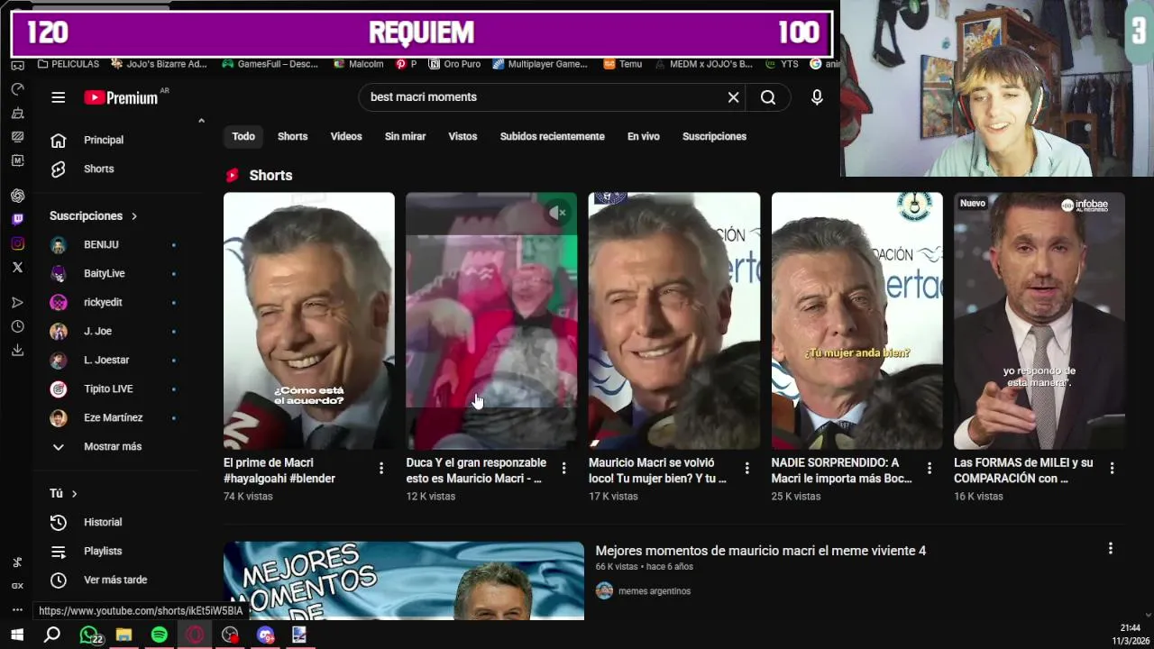The width and height of the screenshot is (1154, 649).
Task: Open options for Mejores momentos video result
Action: pyautogui.click(x=1110, y=548)
